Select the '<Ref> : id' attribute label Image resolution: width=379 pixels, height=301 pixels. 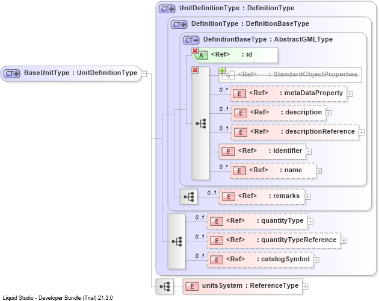pos(232,54)
